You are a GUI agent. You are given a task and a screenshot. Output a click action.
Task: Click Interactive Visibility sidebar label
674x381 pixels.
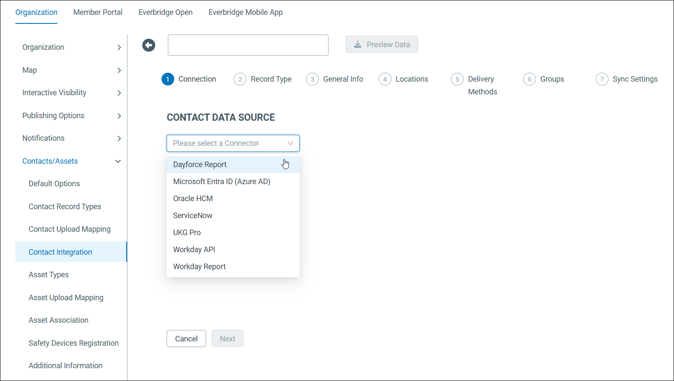54,93
